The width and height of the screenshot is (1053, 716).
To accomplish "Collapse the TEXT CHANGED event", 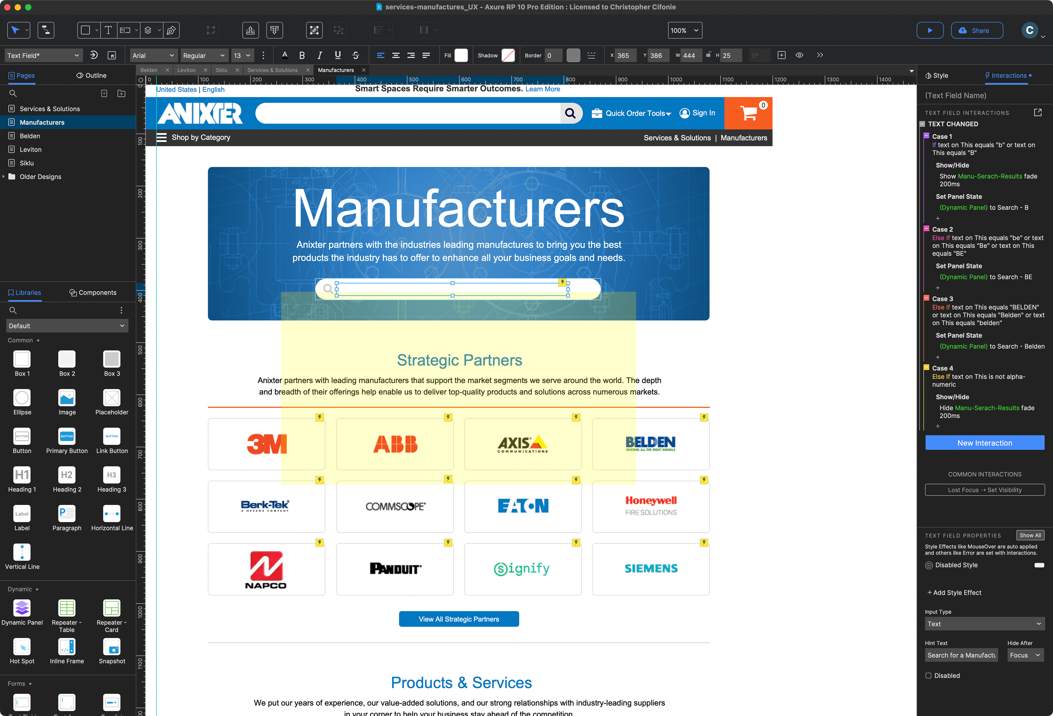I will click(x=922, y=124).
